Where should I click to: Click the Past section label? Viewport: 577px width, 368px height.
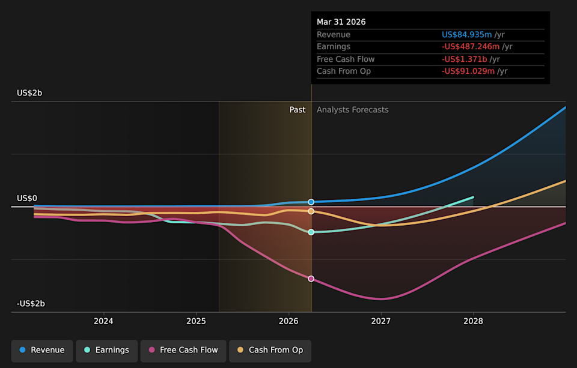[x=298, y=110]
